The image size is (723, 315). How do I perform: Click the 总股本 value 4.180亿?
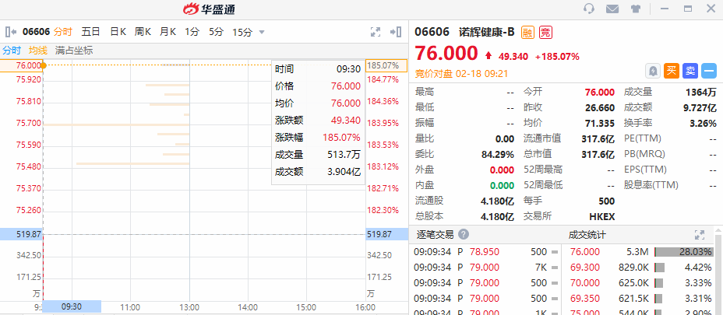coord(498,217)
